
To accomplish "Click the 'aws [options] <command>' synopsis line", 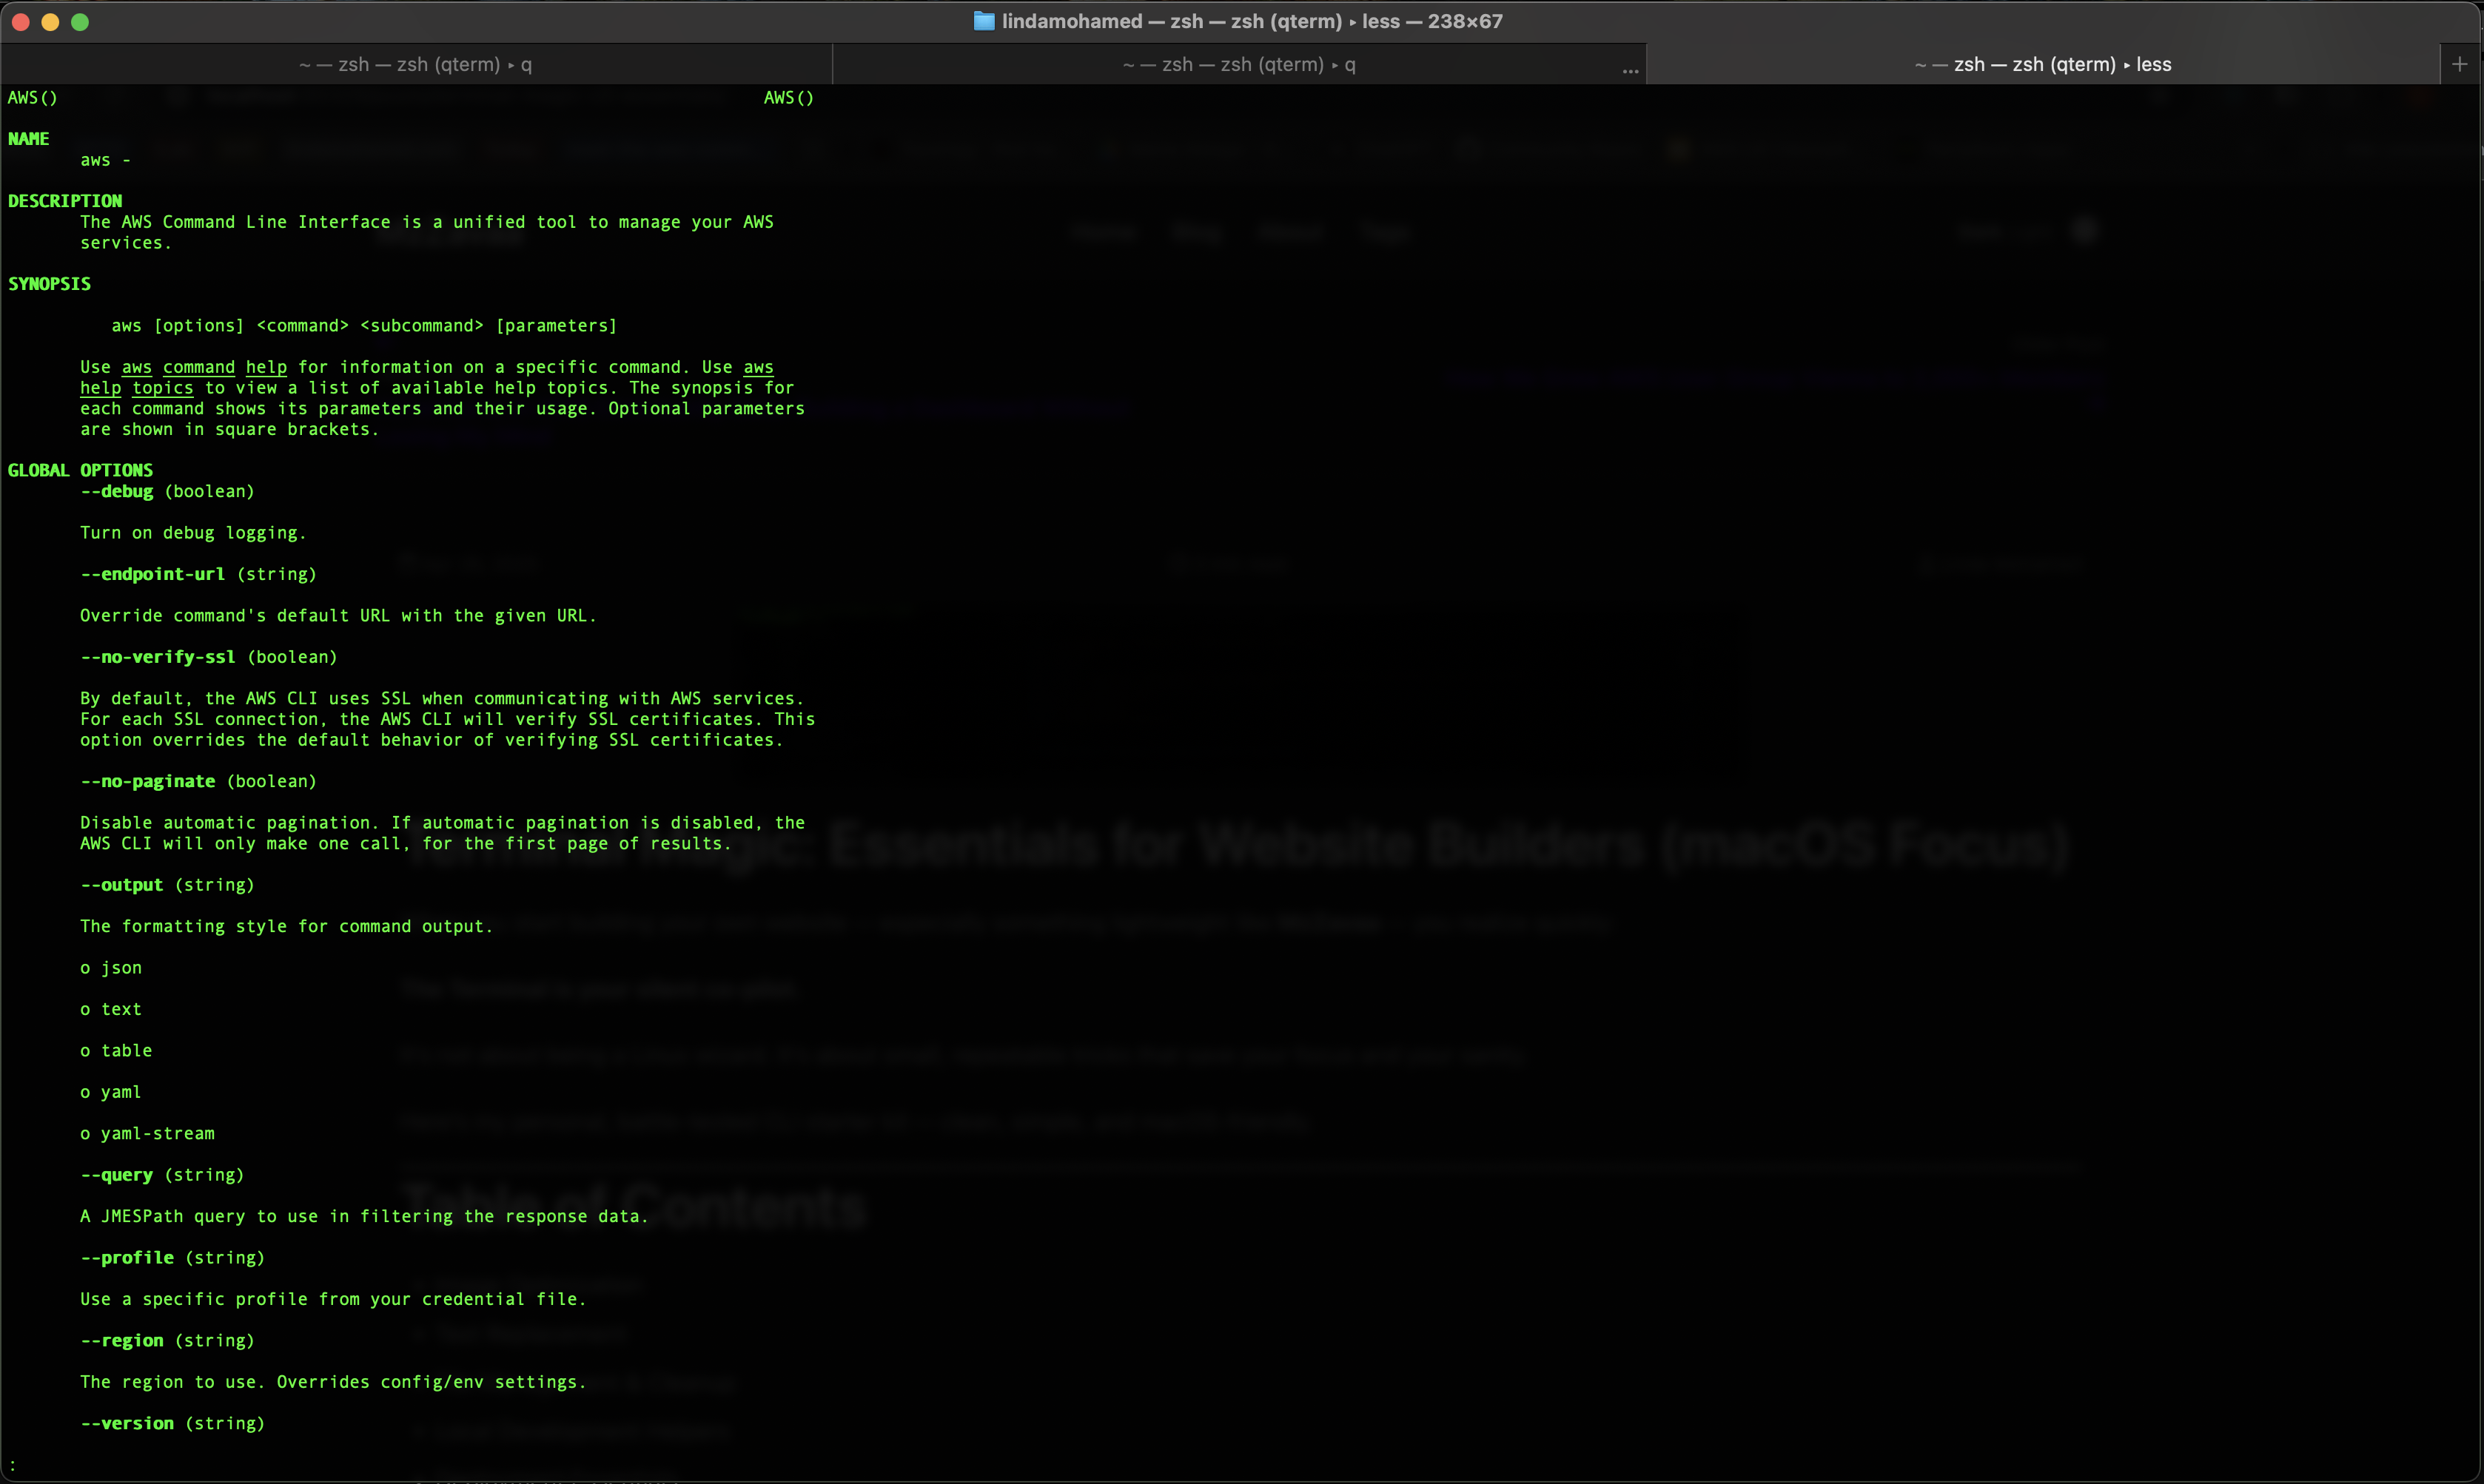I will [x=365, y=326].
